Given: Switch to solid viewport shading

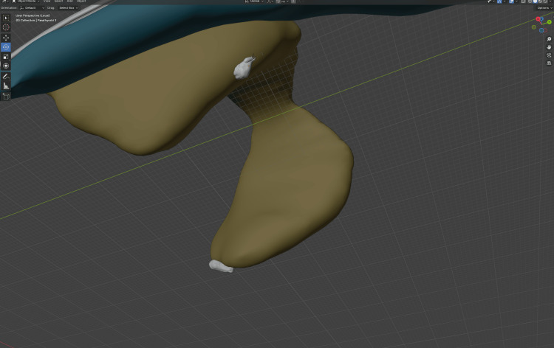Looking at the screenshot, I should 535,1.
